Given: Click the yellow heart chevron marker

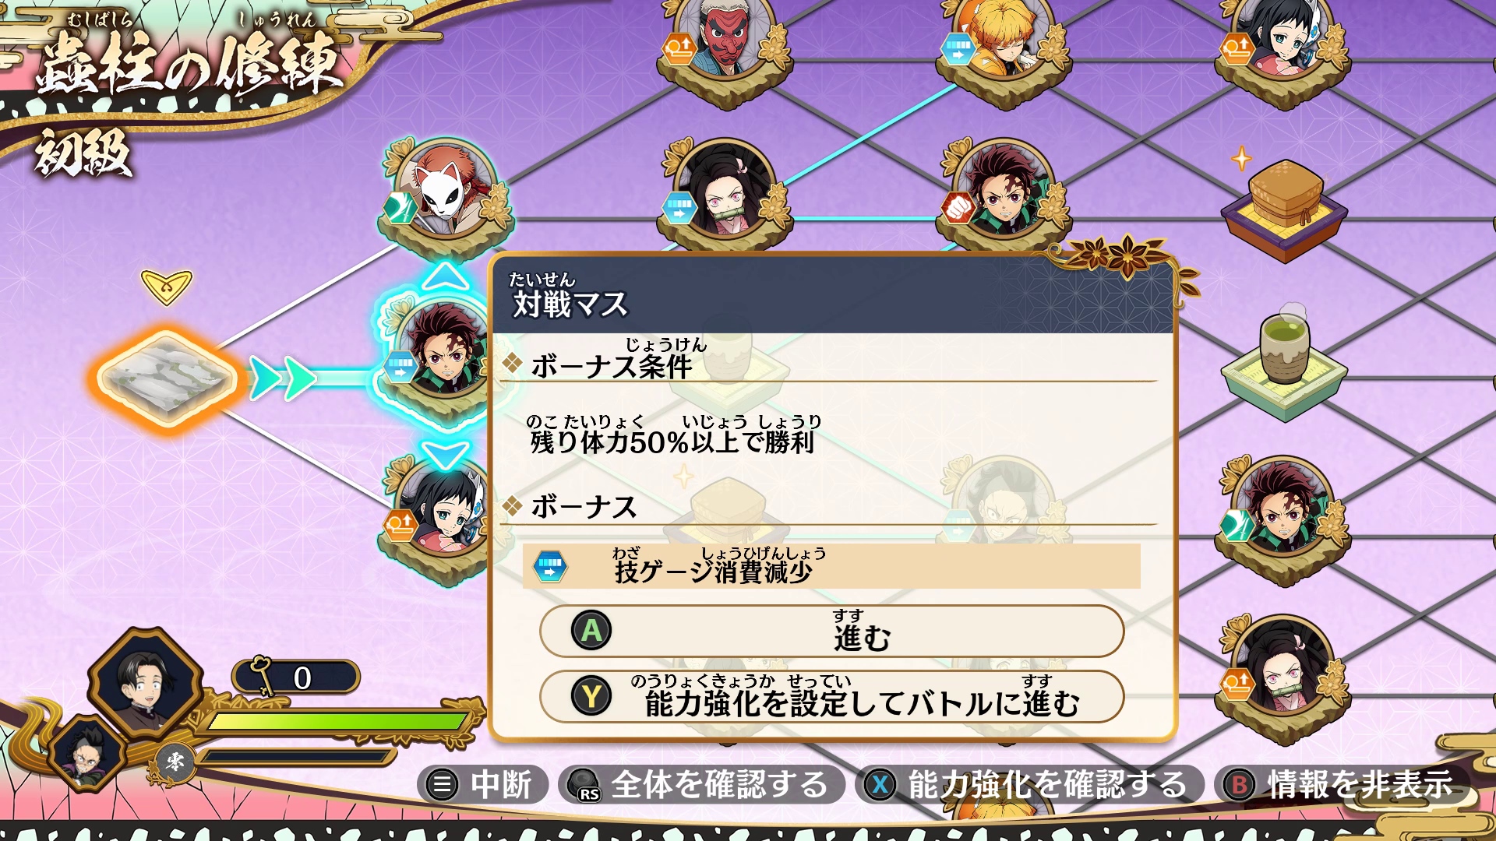Looking at the screenshot, I should coord(167,287).
